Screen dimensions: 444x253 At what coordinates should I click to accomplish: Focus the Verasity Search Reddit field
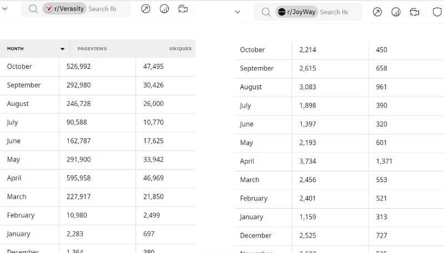[x=108, y=9]
